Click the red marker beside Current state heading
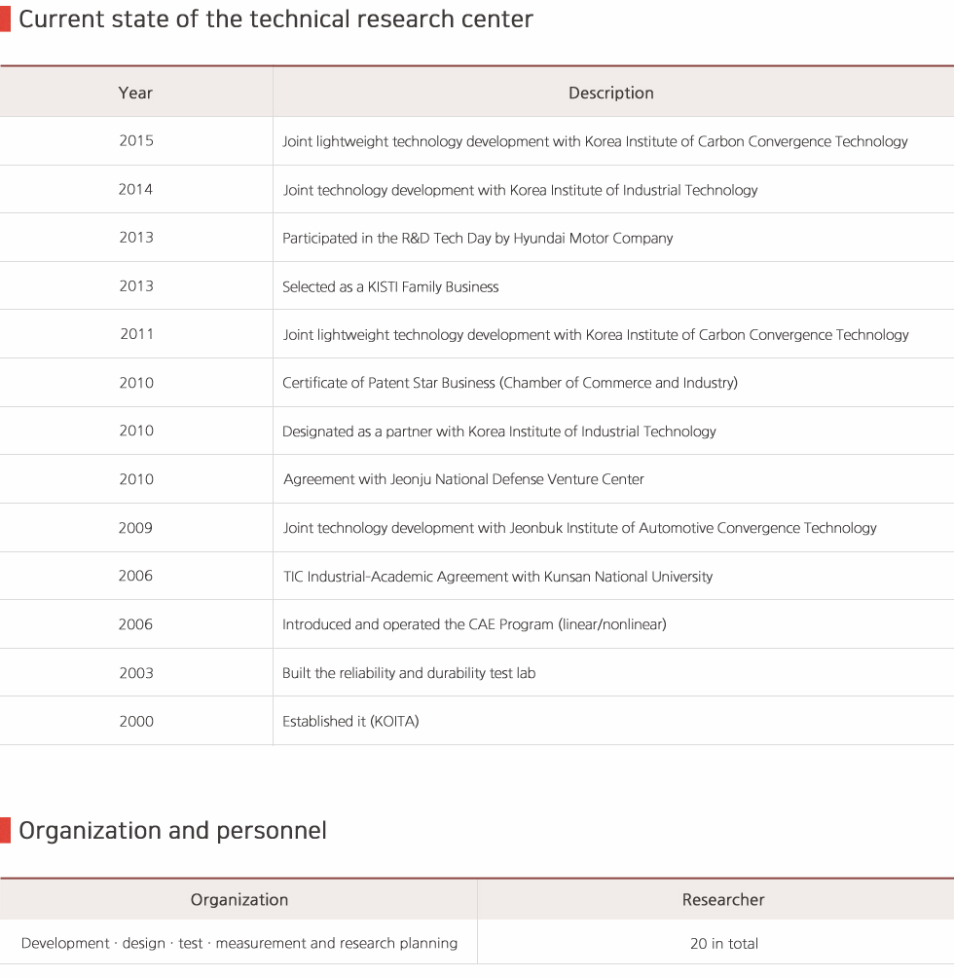The image size is (954, 978). [x=5, y=19]
